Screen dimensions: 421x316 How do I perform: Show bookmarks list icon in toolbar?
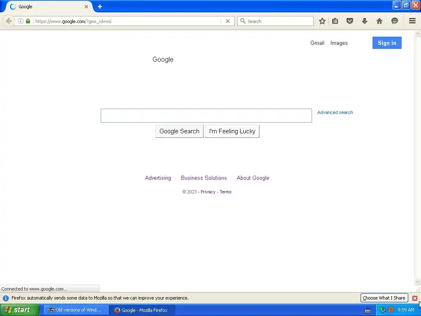(x=335, y=21)
